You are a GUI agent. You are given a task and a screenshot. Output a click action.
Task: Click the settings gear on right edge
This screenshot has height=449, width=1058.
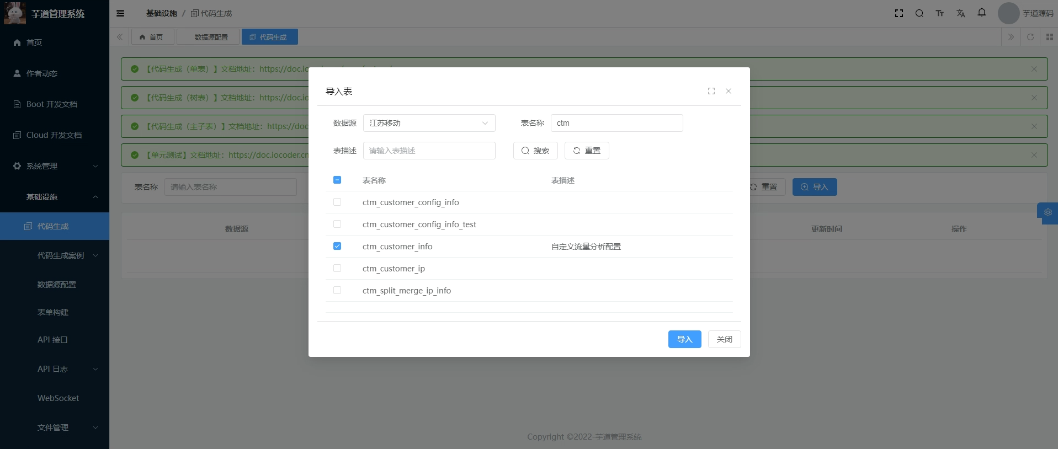(x=1048, y=213)
